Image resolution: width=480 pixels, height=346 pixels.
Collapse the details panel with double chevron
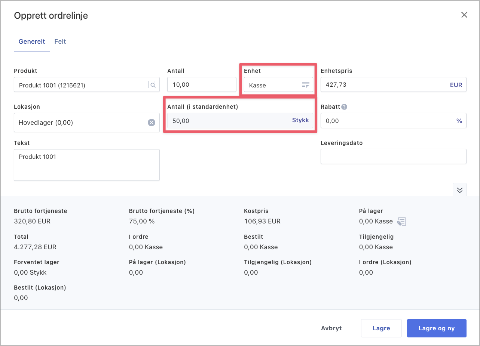pos(459,190)
